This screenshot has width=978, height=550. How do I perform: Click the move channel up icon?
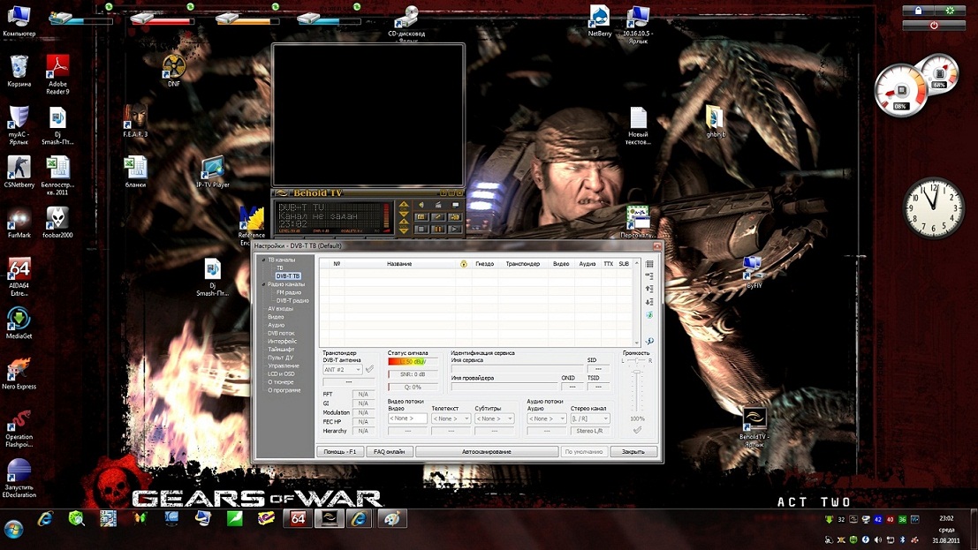(649, 289)
